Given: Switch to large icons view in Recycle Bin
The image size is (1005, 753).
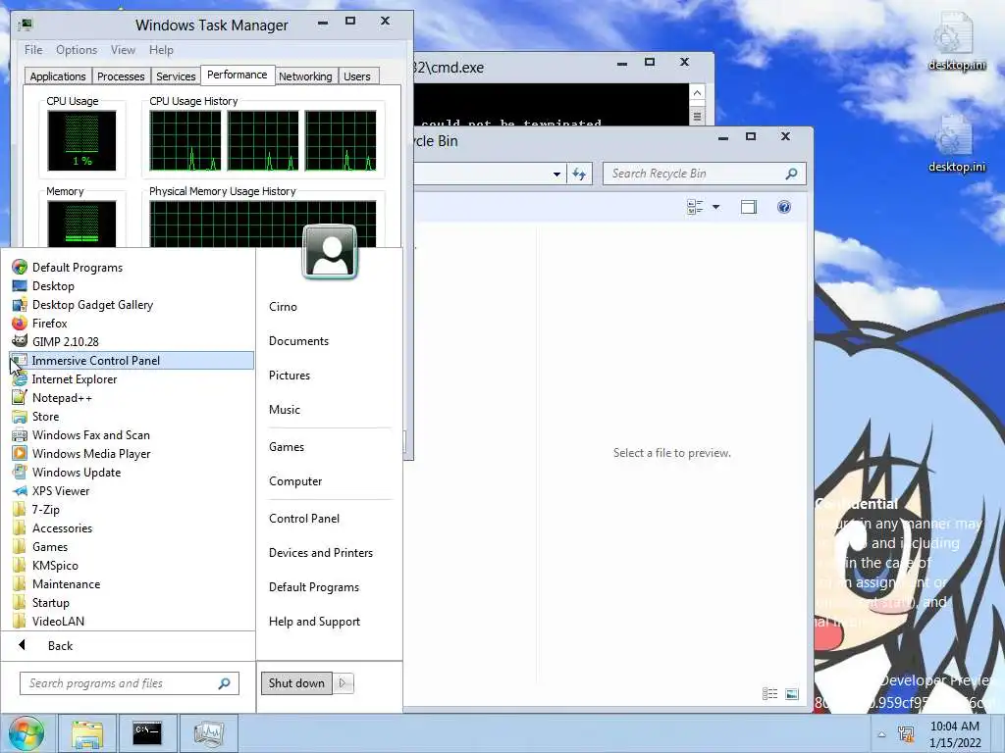Looking at the screenshot, I should [x=792, y=693].
